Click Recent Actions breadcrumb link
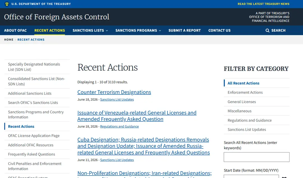The height and width of the screenshot is (178, 303). pyautogui.click(x=31, y=40)
